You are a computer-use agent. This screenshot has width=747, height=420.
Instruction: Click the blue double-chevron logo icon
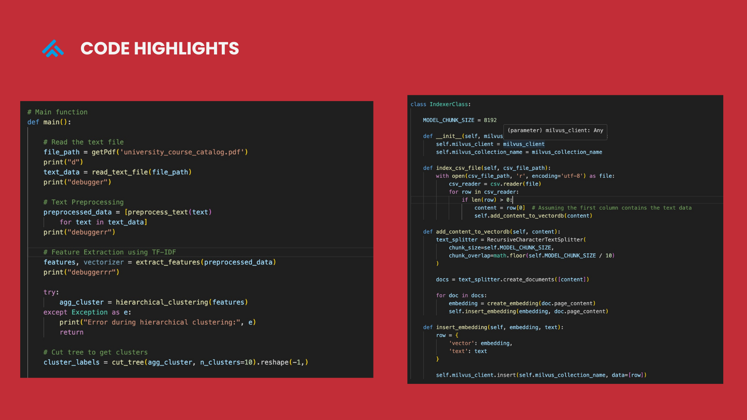tap(53, 49)
